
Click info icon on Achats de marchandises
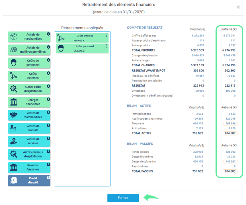point(48,34)
